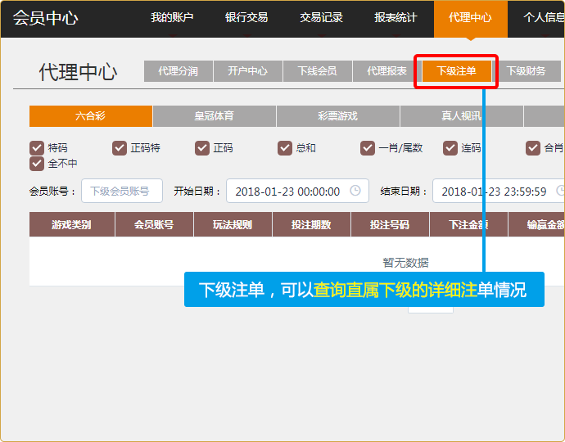Screen dimensions: 565x442
Task: Toggle the 特码 checkbox
Action: tap(37, 148)
